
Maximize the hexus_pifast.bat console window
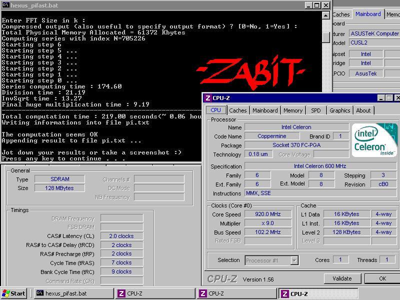click(317, 5)
